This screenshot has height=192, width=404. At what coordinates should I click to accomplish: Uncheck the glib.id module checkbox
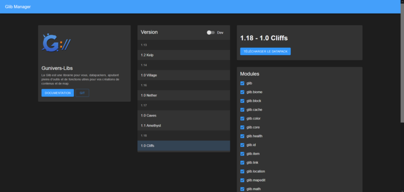[242, 145]
